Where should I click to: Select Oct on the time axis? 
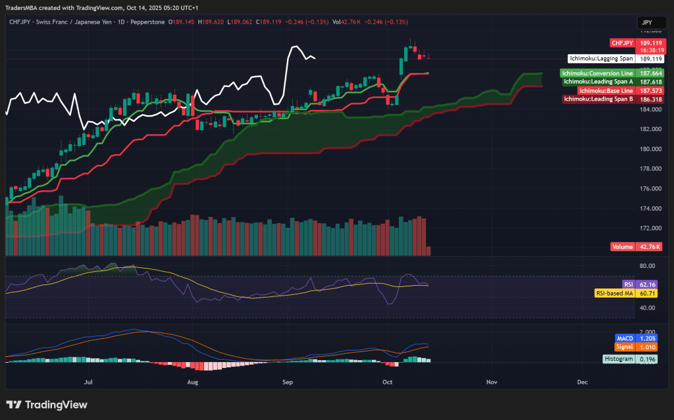tap(387, 382)
